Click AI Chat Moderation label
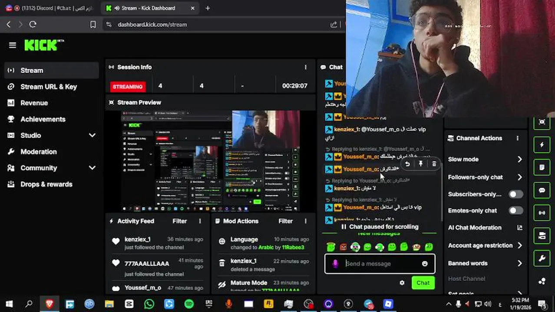This screenshot has height=312, width=555. pyautogui.click(x=475, y=227)
